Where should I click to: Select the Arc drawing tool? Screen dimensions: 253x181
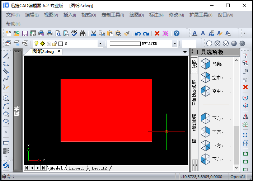[6, 106]
